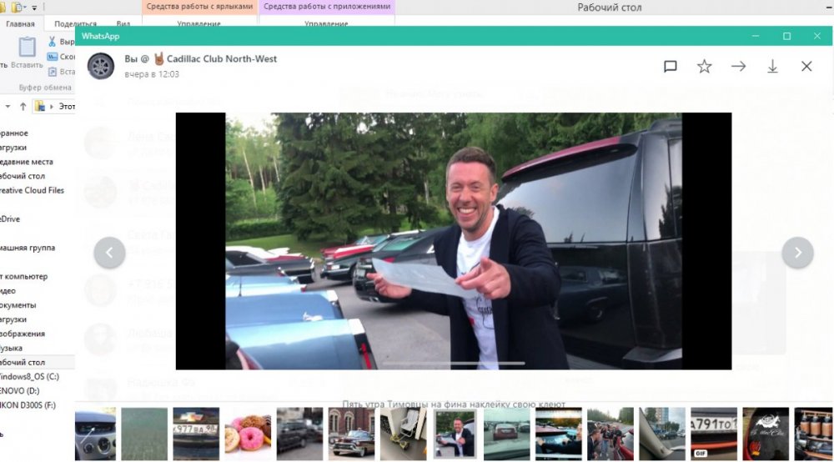Viewport: 834px width, 462px height.
Task: Forward the media with the arrow icon
Action: (739, 67)
